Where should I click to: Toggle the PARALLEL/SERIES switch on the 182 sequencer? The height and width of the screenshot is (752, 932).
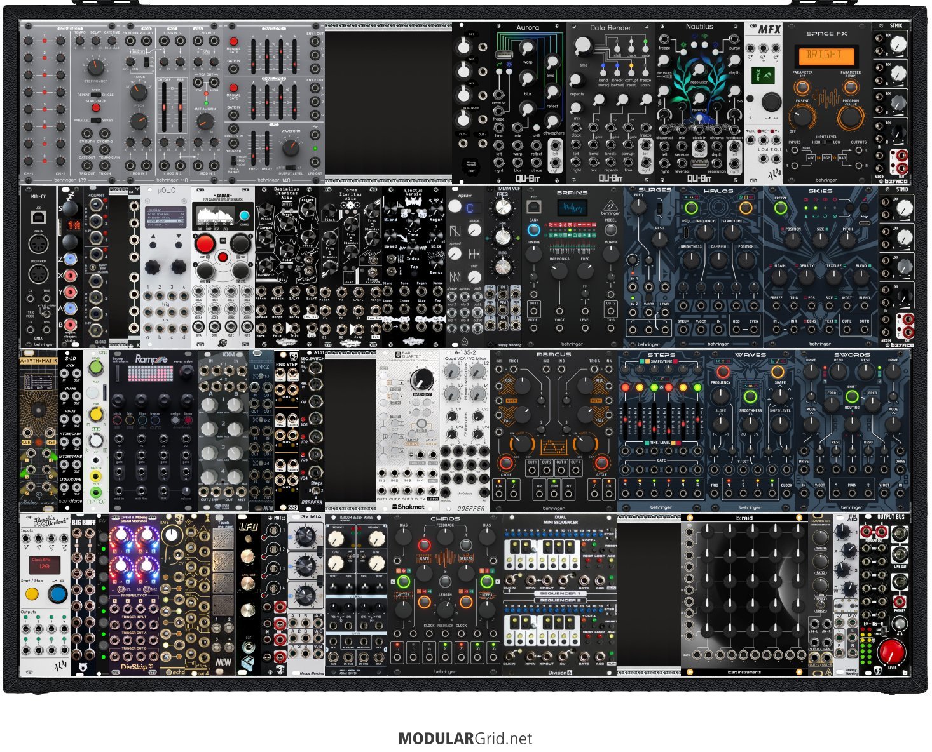(95, 119)
